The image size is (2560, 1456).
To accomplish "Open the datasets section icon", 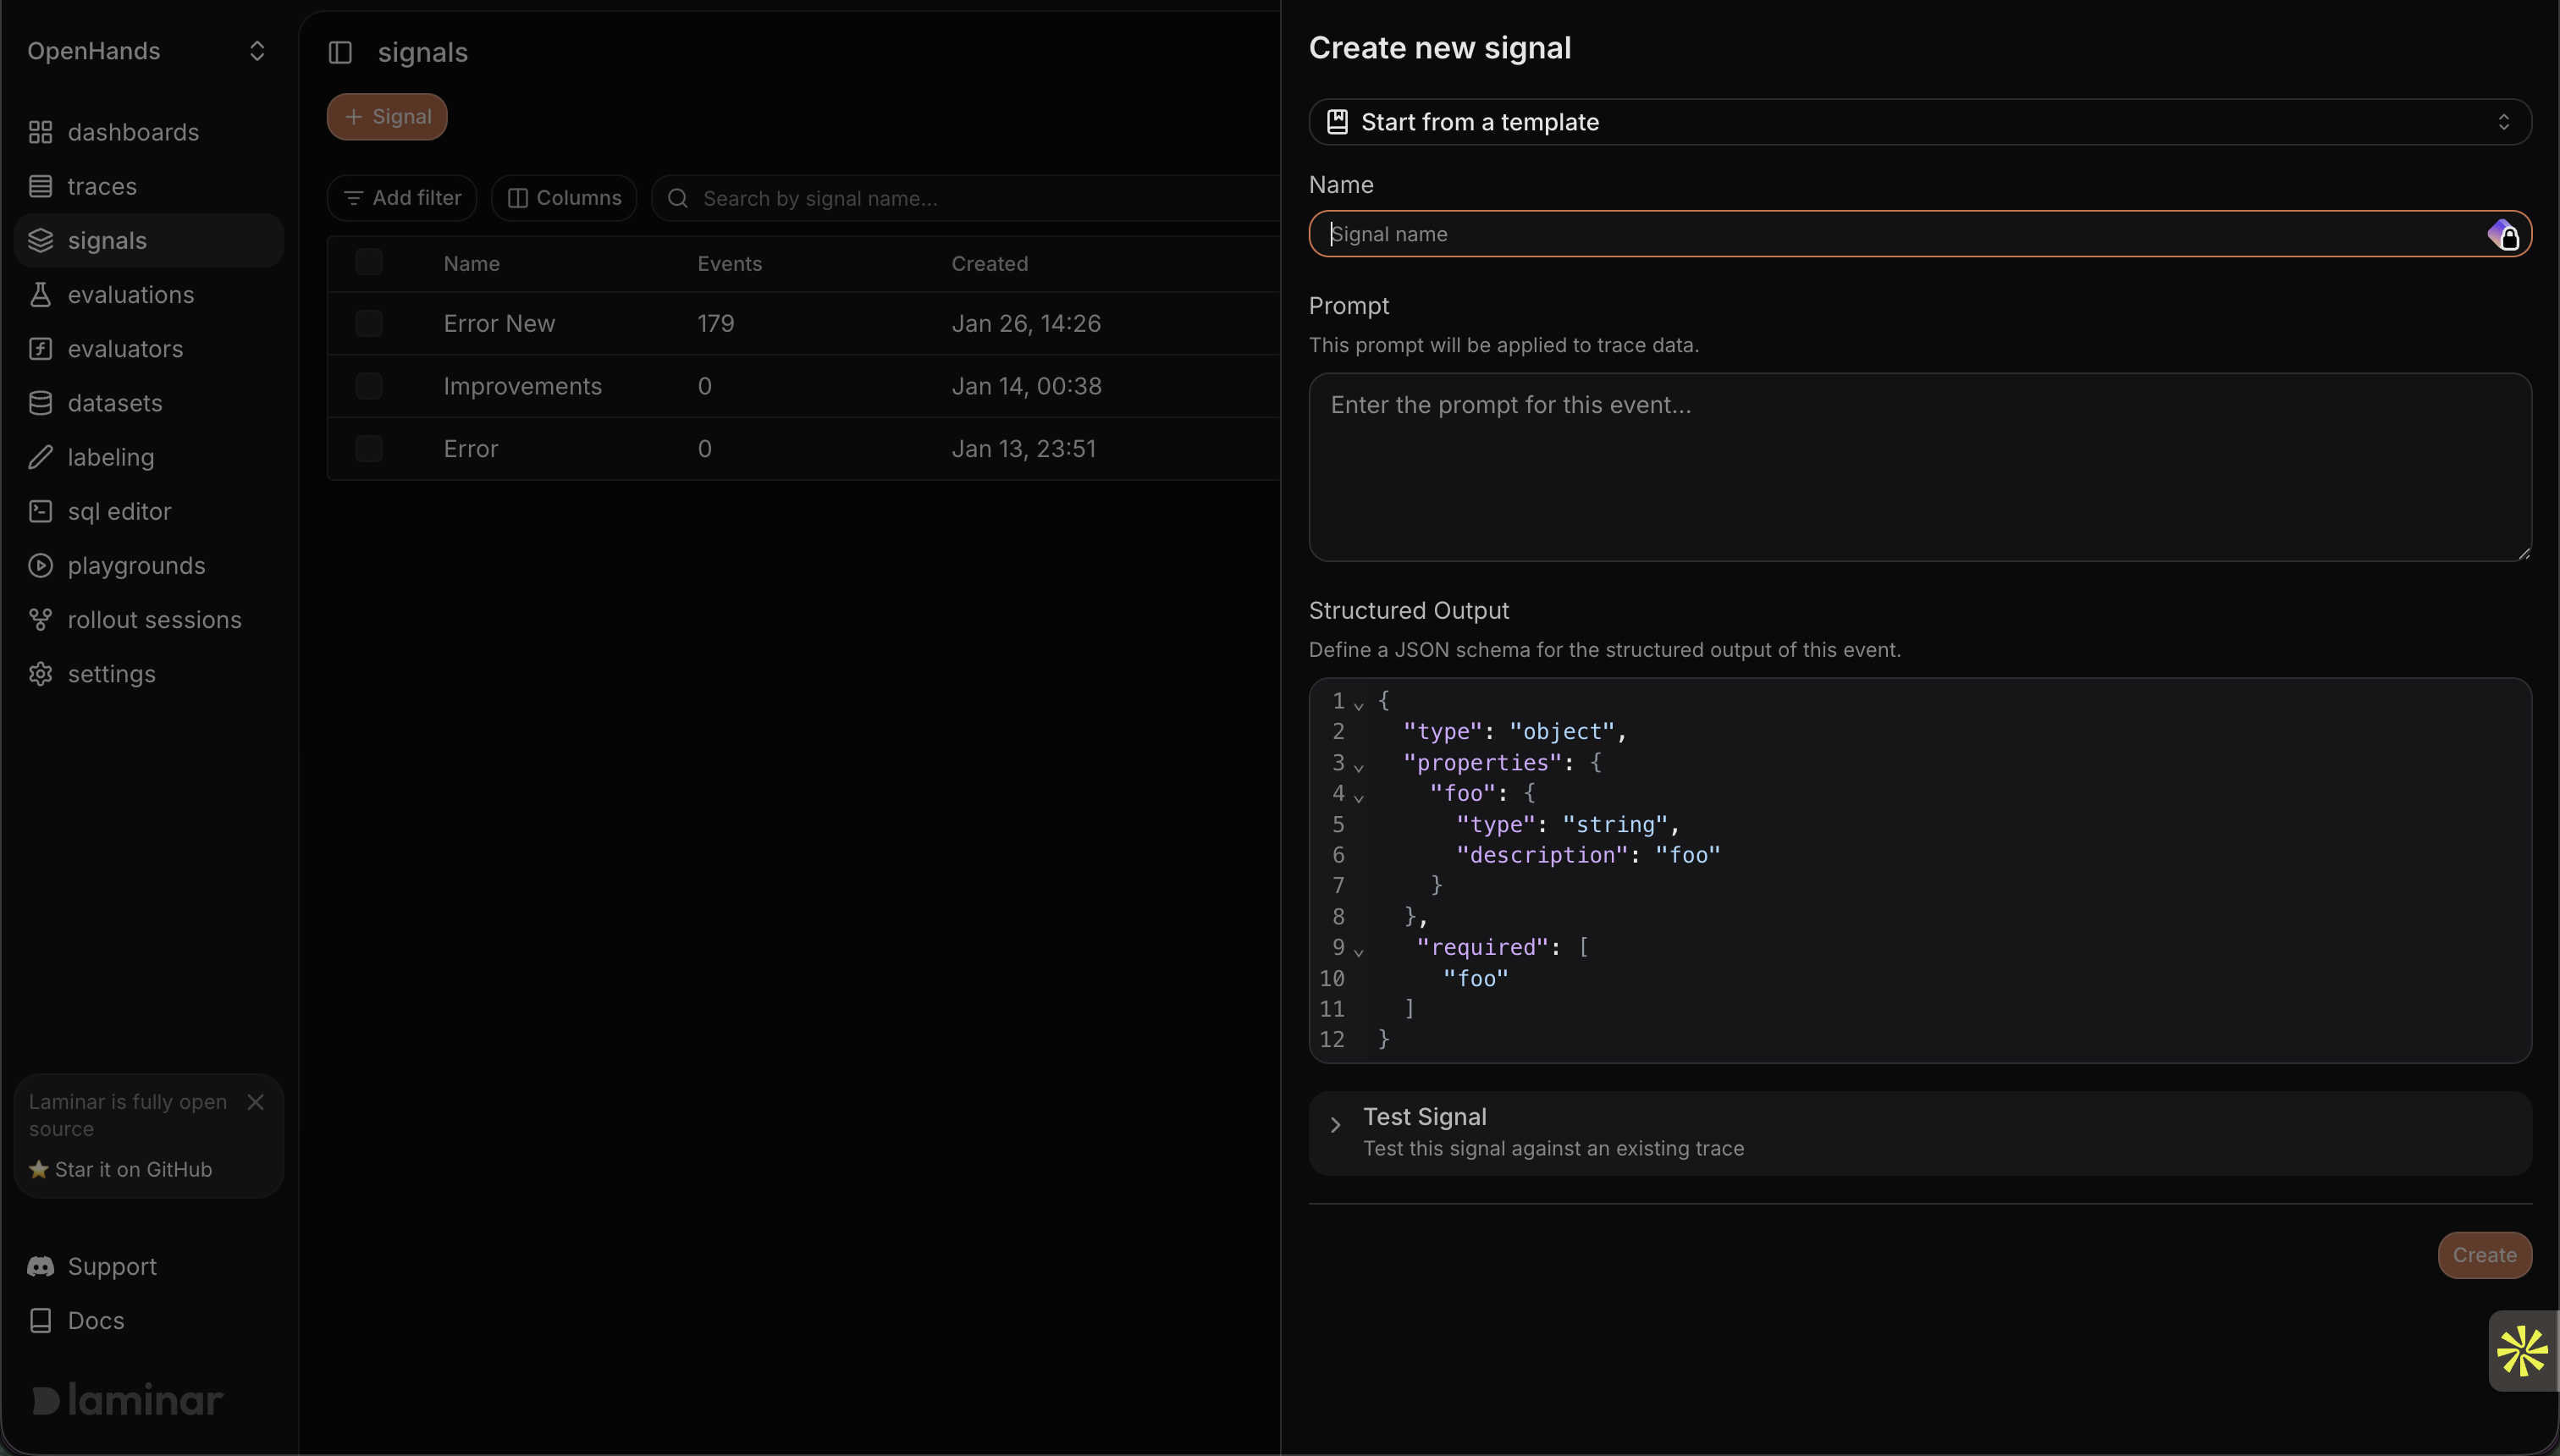I will (41, 402).
